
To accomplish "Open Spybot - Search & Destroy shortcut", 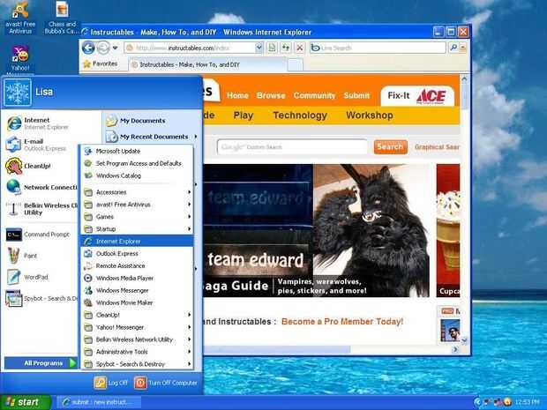I will tap(41, 298).
